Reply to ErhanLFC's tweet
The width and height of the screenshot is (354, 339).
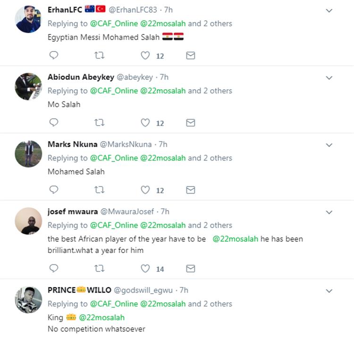click(x=54, y=56)
